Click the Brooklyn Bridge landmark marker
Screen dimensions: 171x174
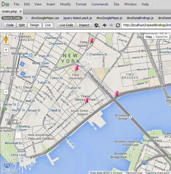click(131, 117)
